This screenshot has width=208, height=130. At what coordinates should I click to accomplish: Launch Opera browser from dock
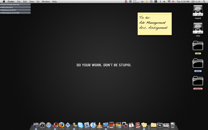point(56,125)
